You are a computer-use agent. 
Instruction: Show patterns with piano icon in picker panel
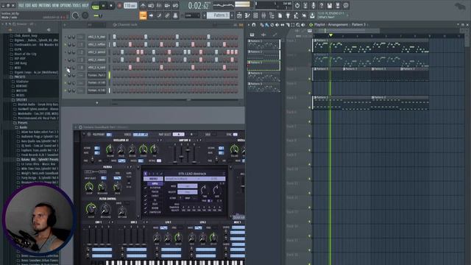(x=252, y=35)
